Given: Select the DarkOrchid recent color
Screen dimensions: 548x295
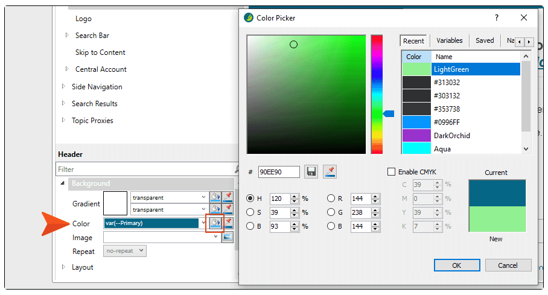Looking at the screenshot, I should tap(461, 136).
